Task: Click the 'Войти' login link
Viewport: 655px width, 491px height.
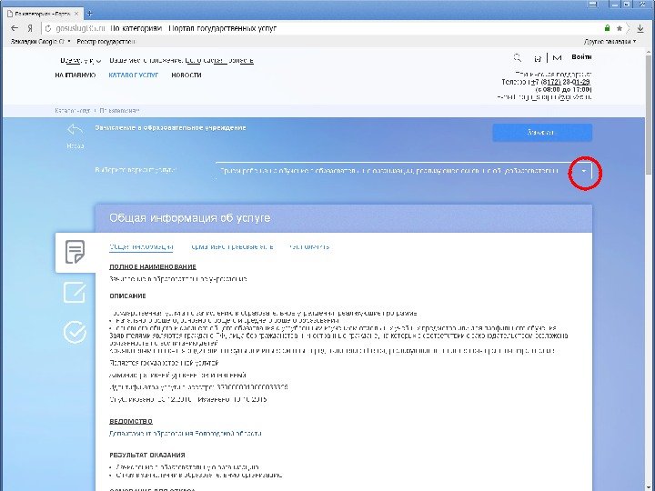Action: pos(581,57)
